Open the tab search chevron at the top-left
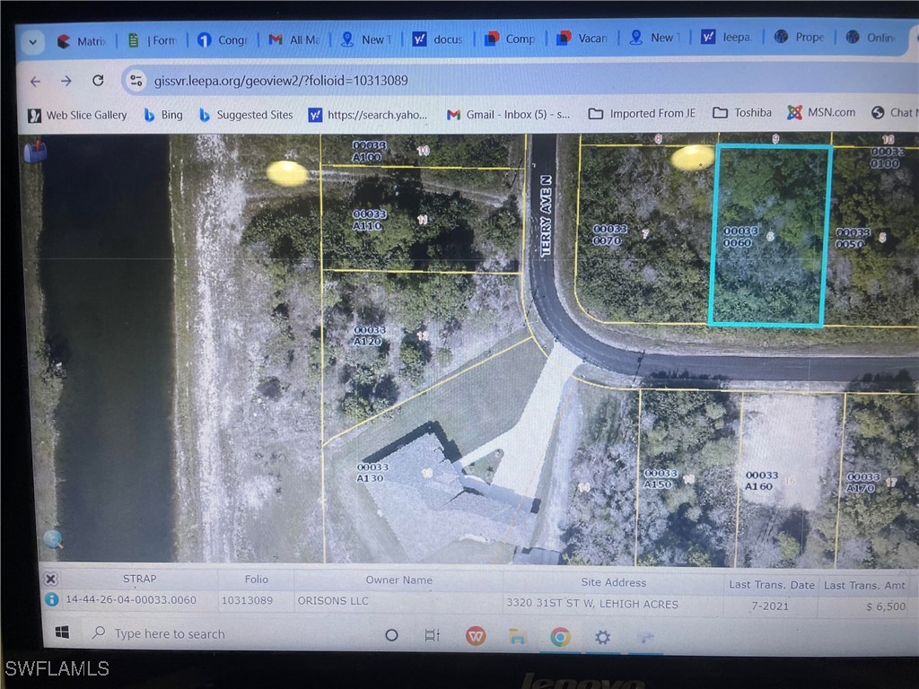 32,41
